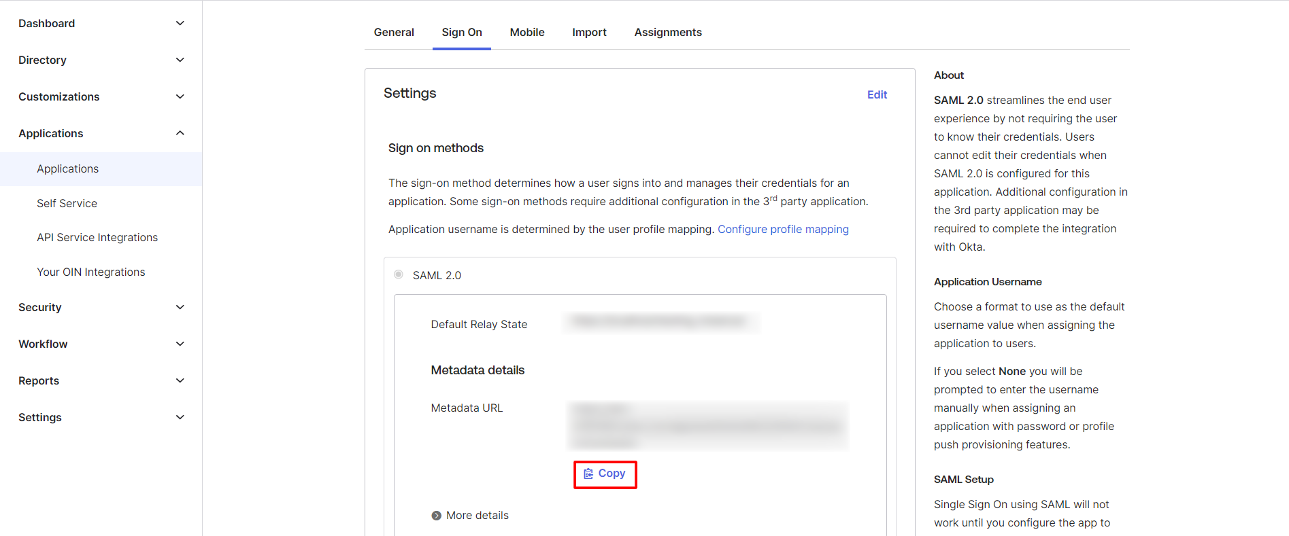This screenshot has height=536, width=1289.
Task: Expand the Directory section chevron
Action: pos(180,60)
